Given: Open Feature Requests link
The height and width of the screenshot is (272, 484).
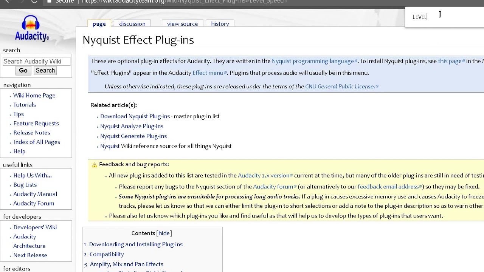Looking at the screenshot, I should pos(36,124).
